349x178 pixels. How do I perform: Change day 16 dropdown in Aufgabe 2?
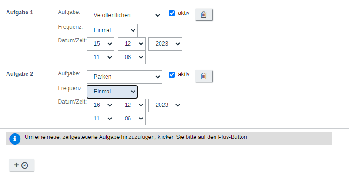click(101, 105)
